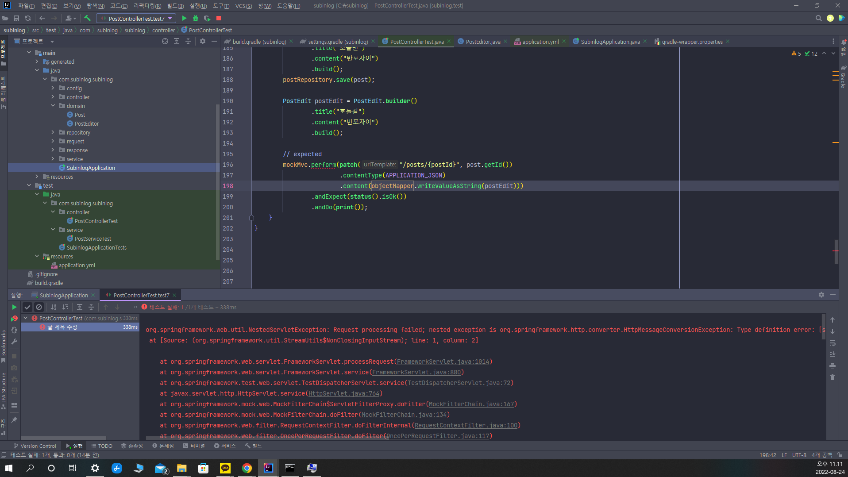Open Windows Start menu
The height and width of the screenshot is (477, 848).
(9, 468)
